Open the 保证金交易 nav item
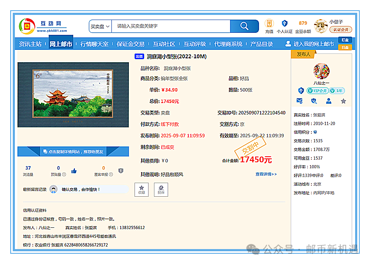Screen dimensions: 370x264 [131, 44]
